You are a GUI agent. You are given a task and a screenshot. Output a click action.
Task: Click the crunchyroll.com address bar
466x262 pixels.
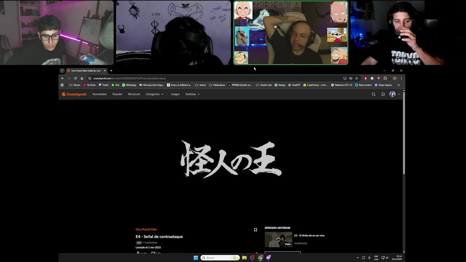click(215, 78)
